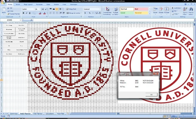Toggle Align Text Left

pos(51,13)
